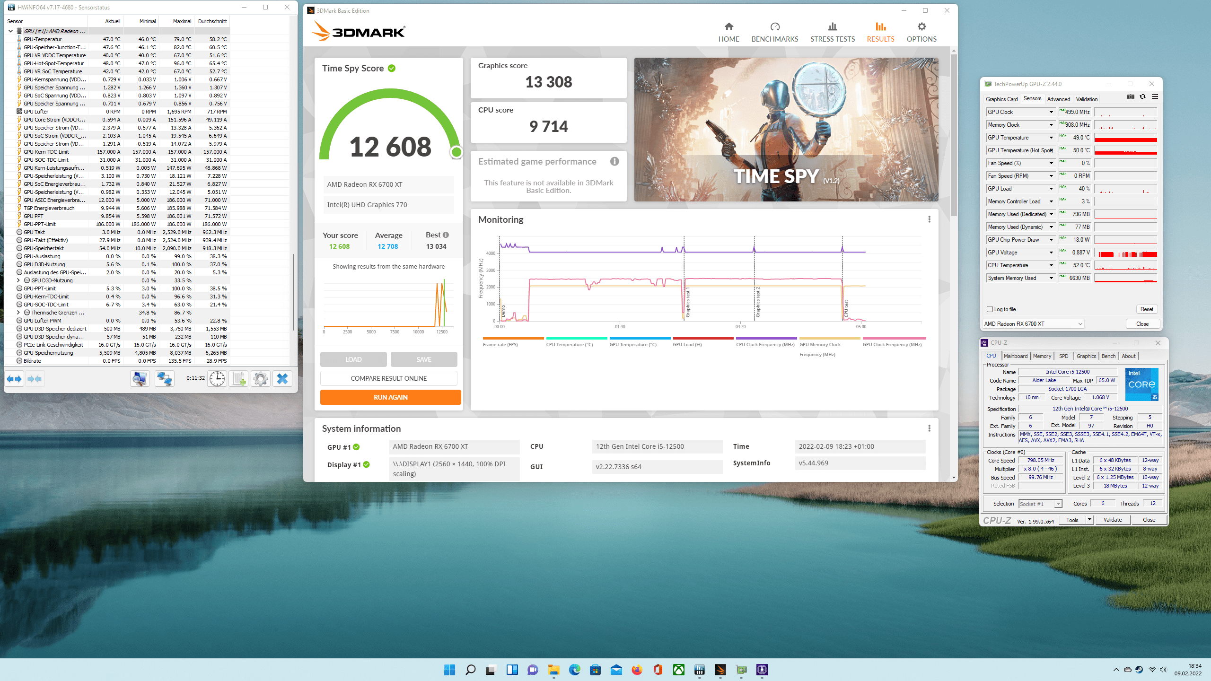This screenshot has height=681, width=1211.
Task: Open the GPU Clock sensor dropdown in GPU-Z
Action: coord(1051,112)
